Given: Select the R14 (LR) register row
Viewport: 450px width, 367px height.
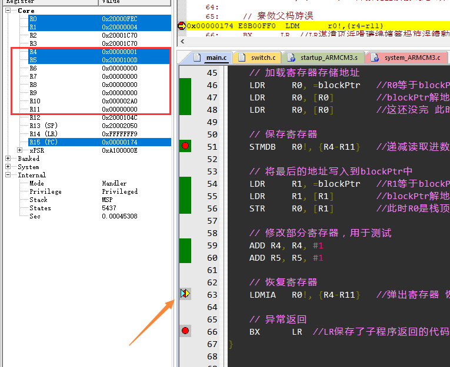Looking at the screenshot, I should point(99,134).
